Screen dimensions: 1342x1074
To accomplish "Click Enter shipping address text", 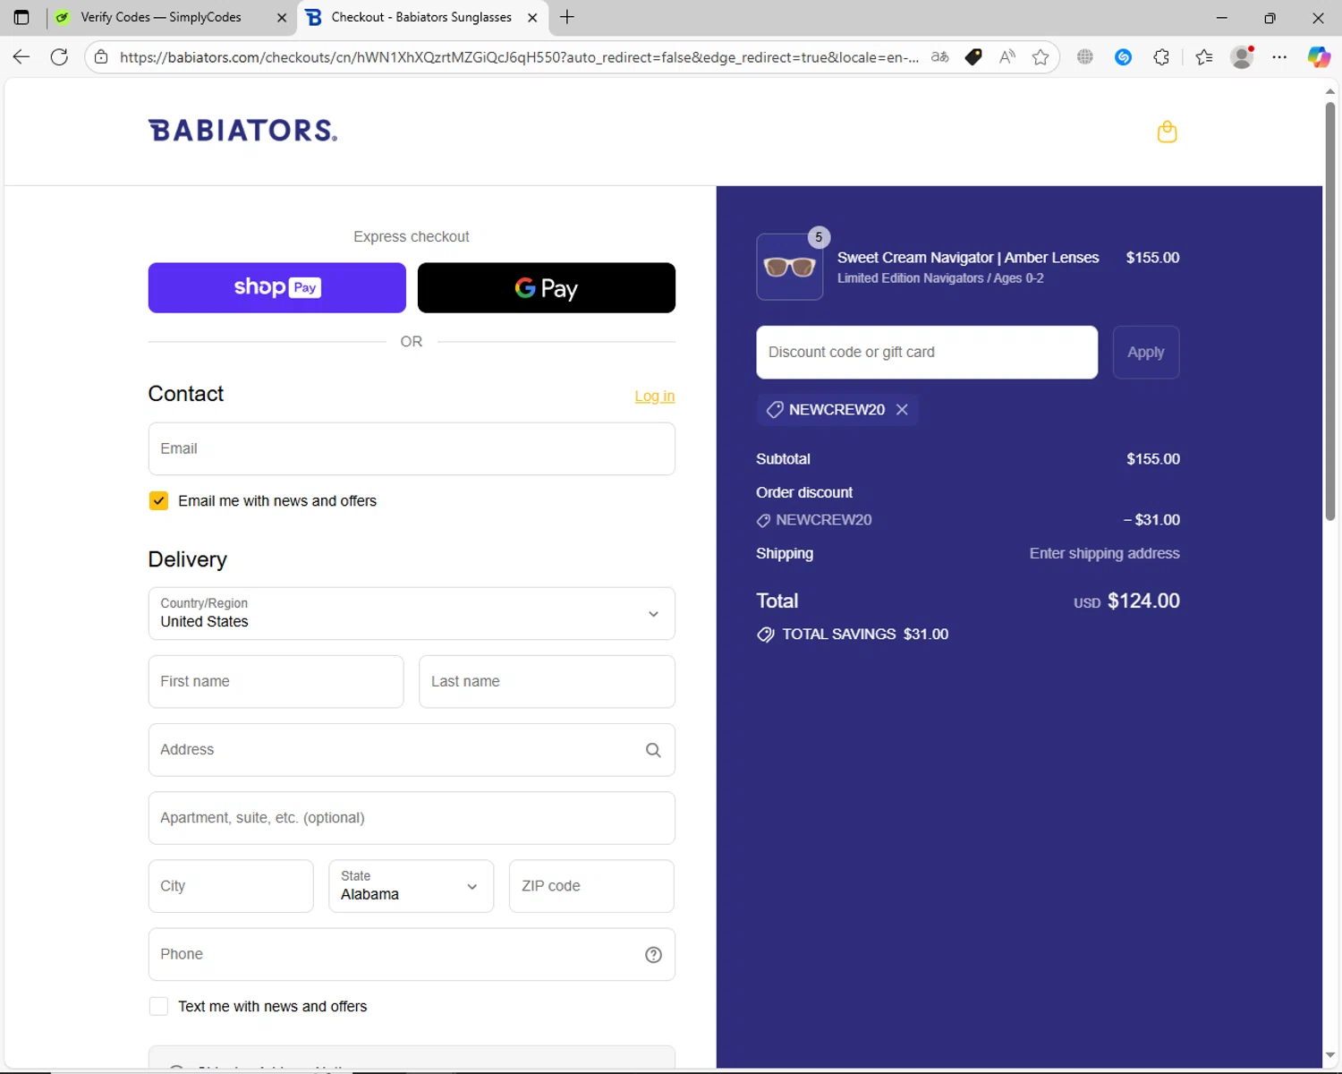I will (1104, 554).
